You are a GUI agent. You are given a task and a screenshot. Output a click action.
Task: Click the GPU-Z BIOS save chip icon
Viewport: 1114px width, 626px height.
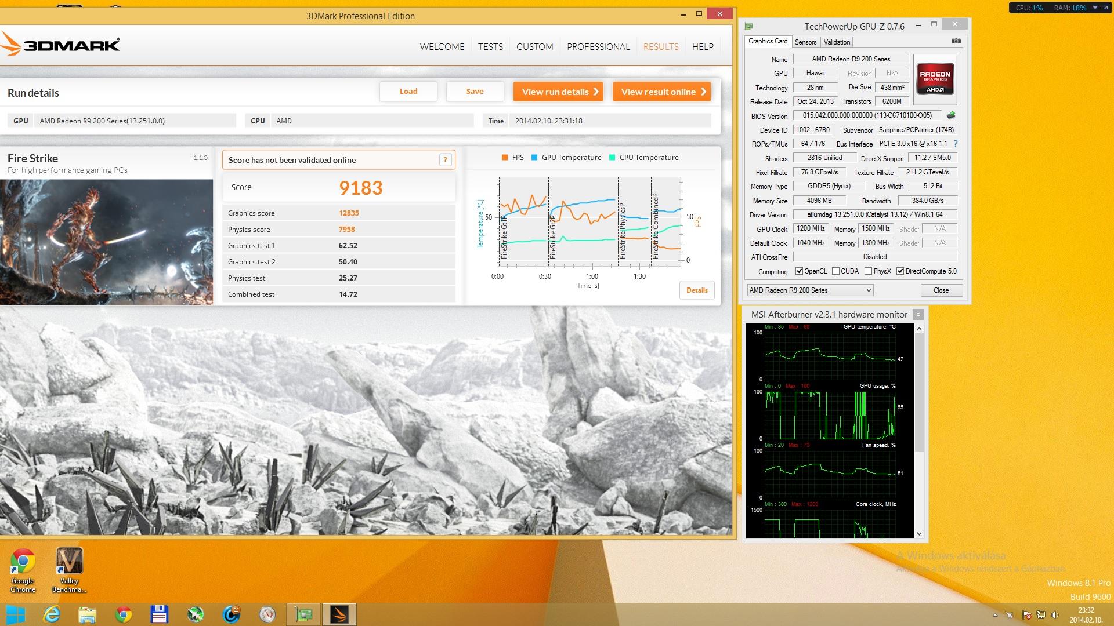(x=951, y=115)
